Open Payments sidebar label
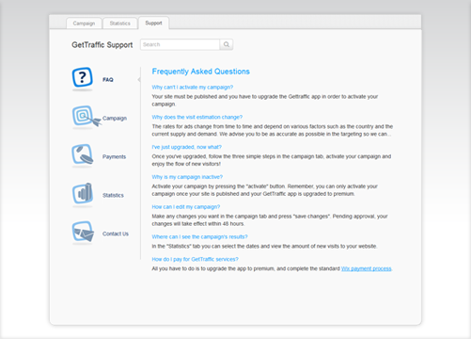 coord(114,156)
